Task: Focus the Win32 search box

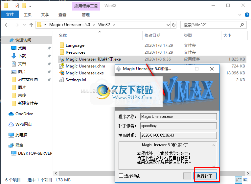Action: click(x=213, y=25)
